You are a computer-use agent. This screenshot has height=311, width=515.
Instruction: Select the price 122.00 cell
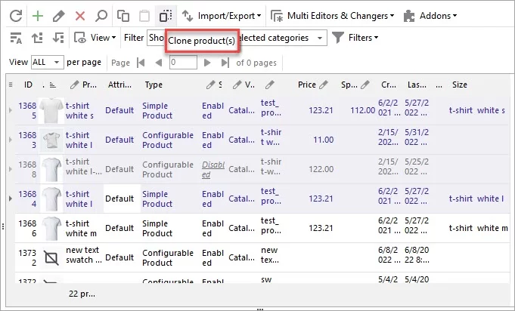(321, 169)
